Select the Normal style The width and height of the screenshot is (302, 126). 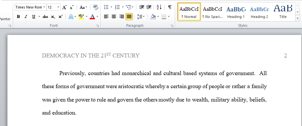click(x=189, y=12)
